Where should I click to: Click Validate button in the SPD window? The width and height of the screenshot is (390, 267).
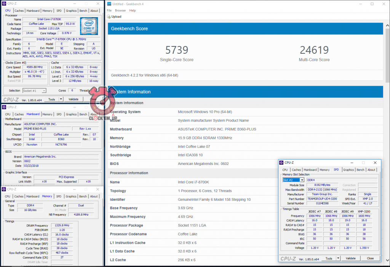(350, 258)
